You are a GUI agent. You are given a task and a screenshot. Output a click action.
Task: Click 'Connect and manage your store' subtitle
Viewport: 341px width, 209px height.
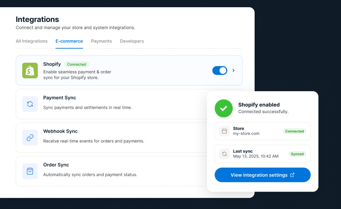75,28
